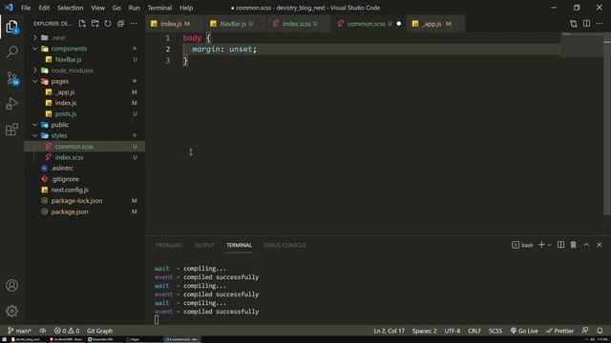Open Git Graph from status bar
This screenshot has width=611, height=343.
pyautogui.click(x=99, y=331)
